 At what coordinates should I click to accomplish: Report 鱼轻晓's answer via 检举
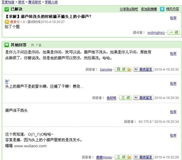173,83
